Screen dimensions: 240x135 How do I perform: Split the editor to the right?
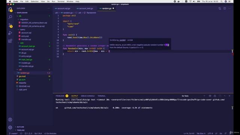[225, 8]
